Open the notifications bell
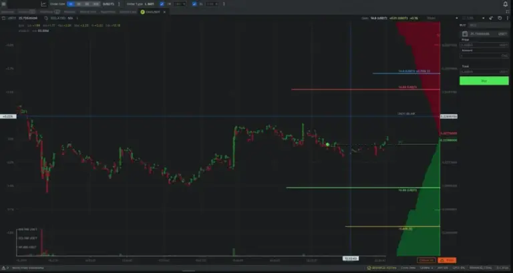 tap(506, 4)
